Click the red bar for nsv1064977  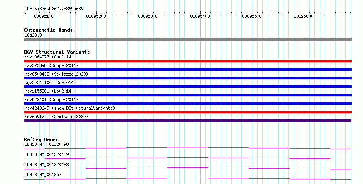point(188,61)
